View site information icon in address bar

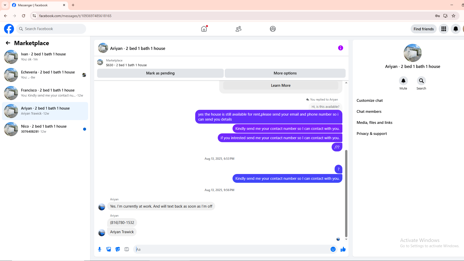pos(34,16)
